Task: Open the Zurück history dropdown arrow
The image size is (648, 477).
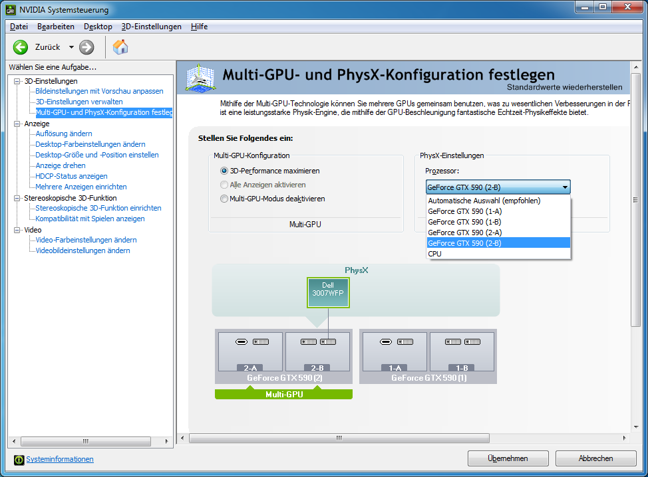Action: click(71, 47)
